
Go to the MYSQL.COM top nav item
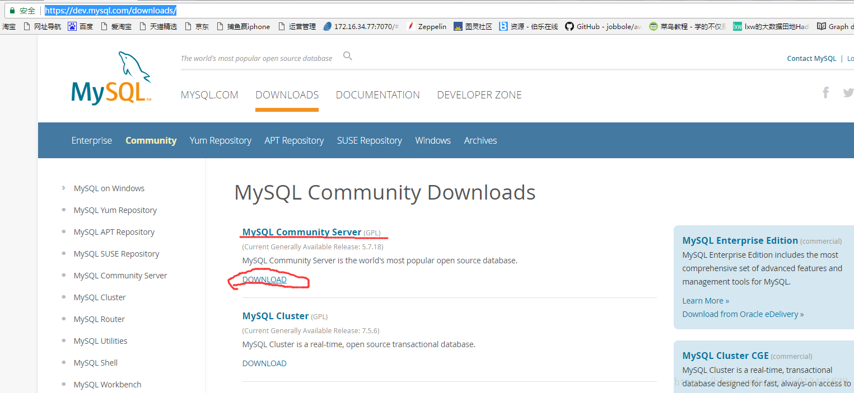(209, 95)
